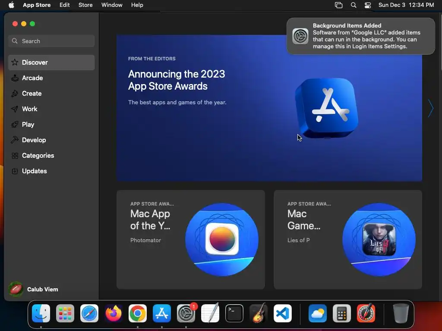Focus the sidebar Search field
Image resolution: width=442 pixels, height=331 pixels.
click(x=51, y=41)
